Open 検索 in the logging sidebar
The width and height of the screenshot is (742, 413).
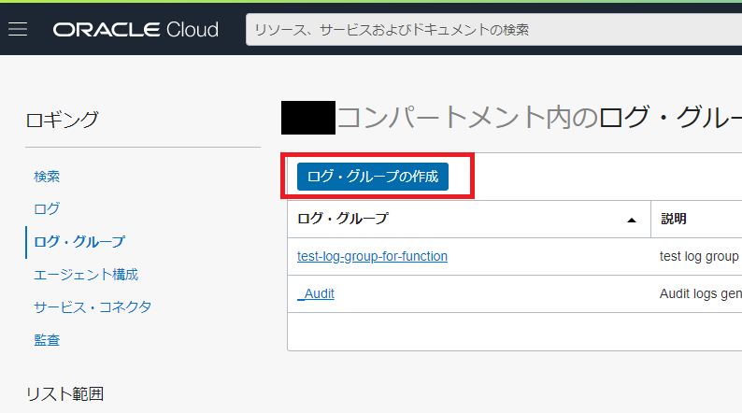(x=47, y=177)
